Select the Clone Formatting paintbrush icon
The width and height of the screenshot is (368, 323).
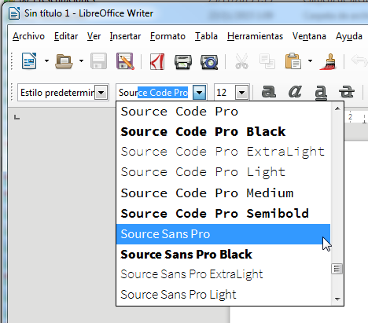pos(329,61)
